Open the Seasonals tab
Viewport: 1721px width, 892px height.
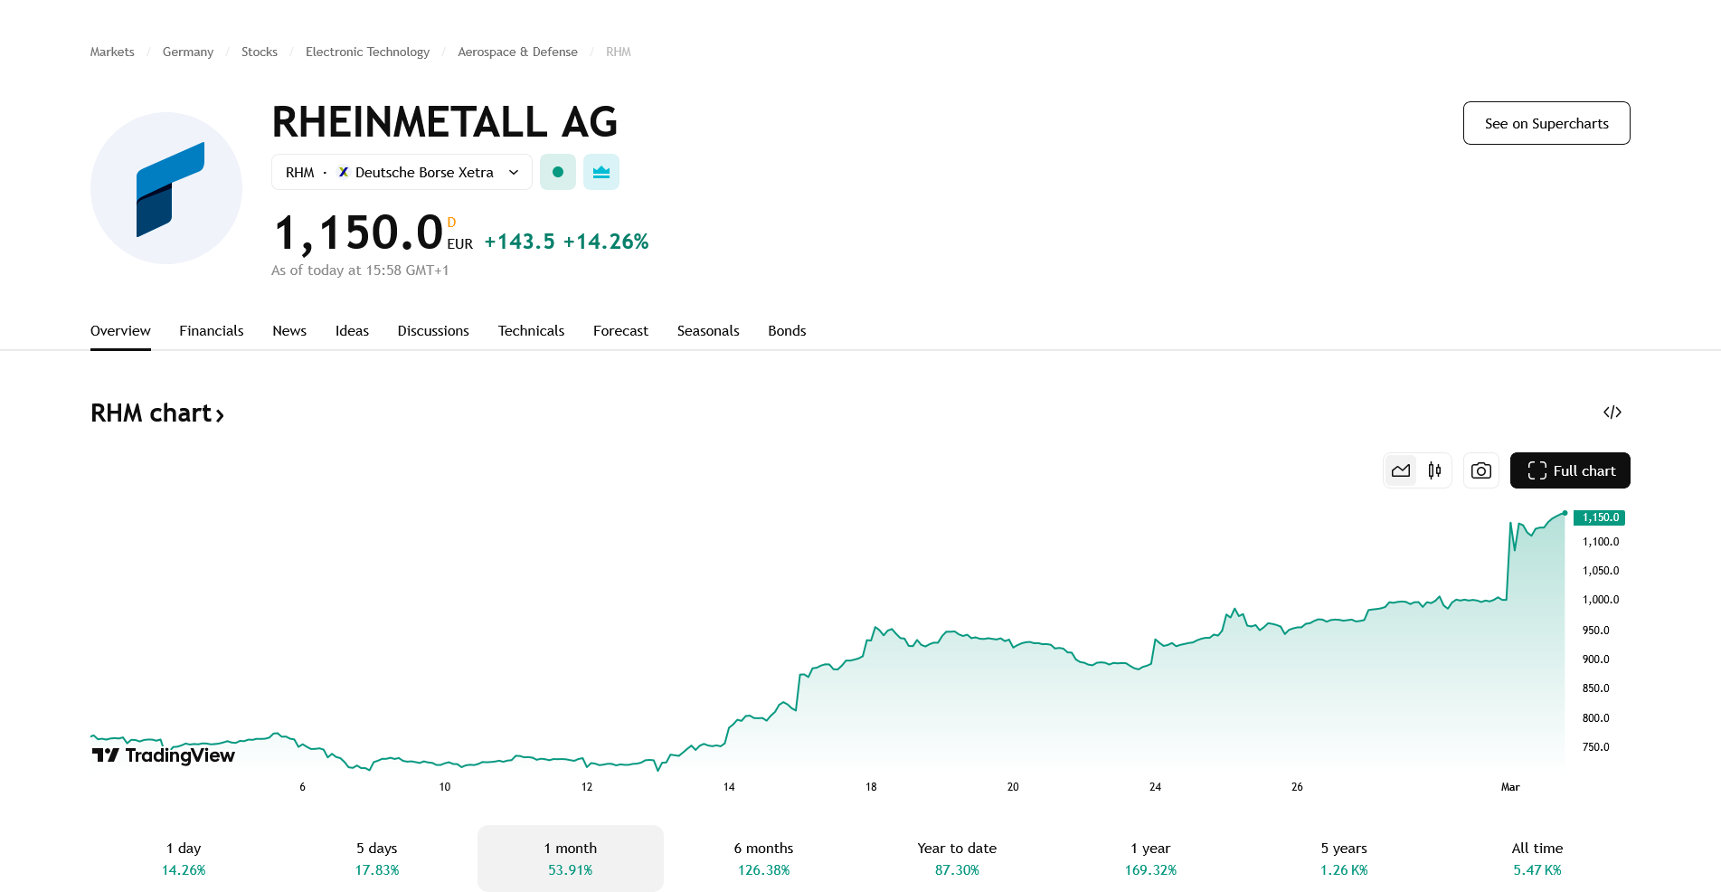(x=708, y=331)
